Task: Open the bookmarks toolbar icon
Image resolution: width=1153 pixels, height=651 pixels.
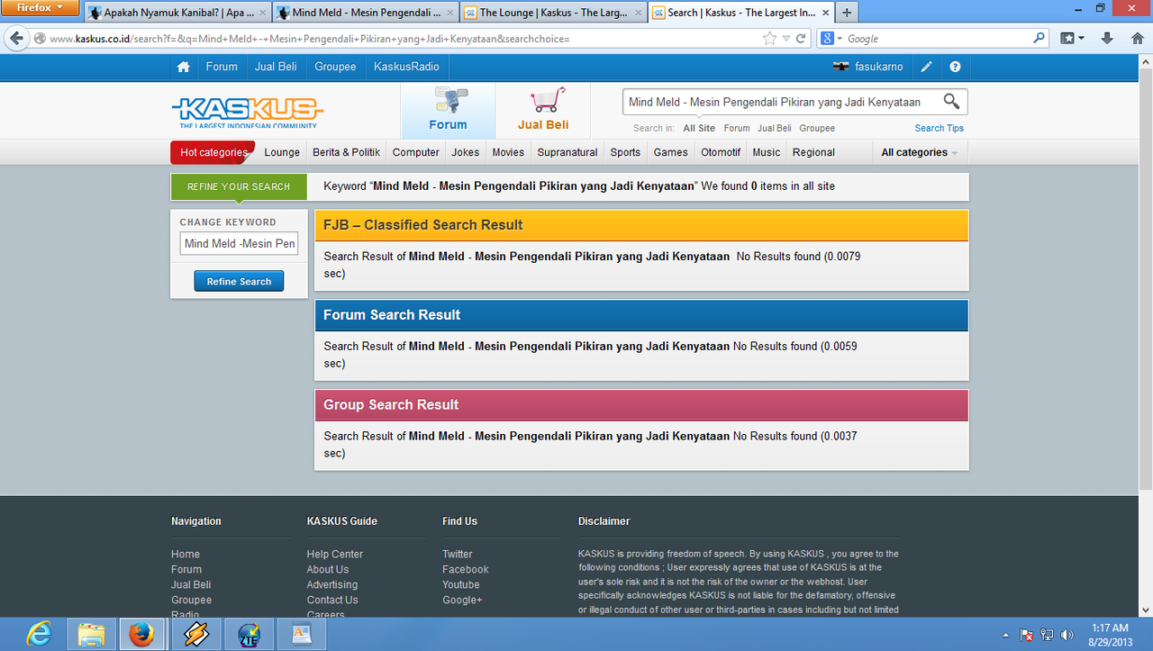Action: [1072, 39]
